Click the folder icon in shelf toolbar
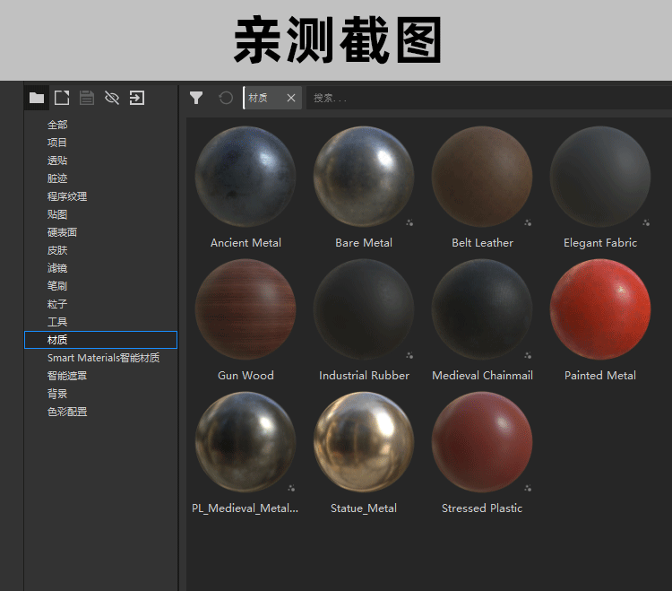The width and height of the screenshot is (672, 608). pyautogui.click(x=37, y=98)
